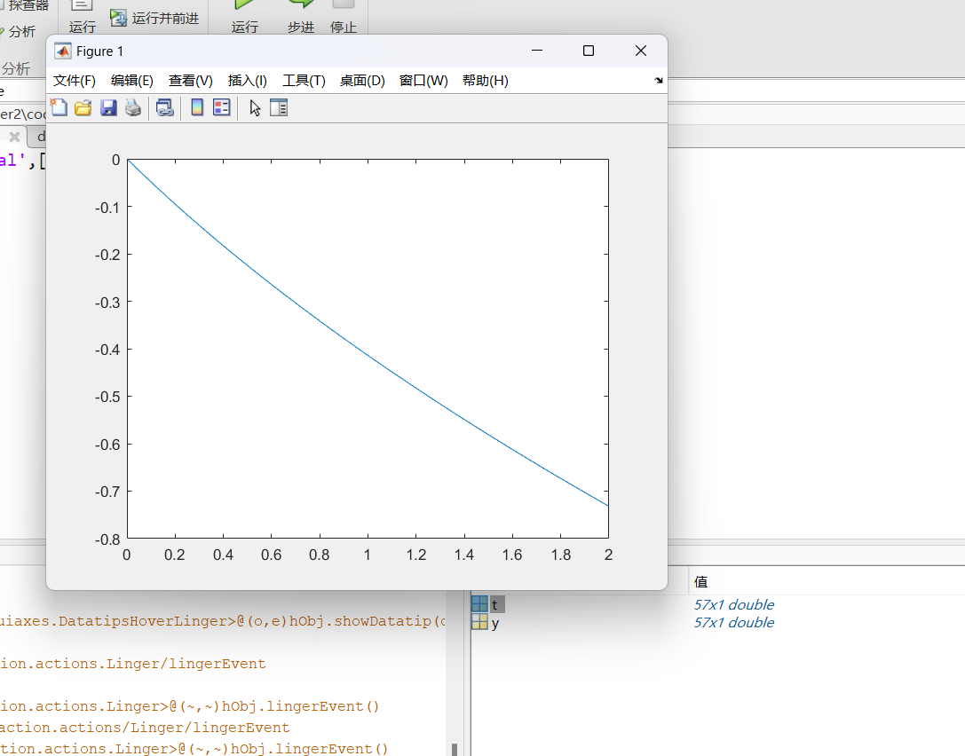This screenshot has width=965, height=756.
Task: Open the 桌面(D) menu
Action: [x=362, y=81]
